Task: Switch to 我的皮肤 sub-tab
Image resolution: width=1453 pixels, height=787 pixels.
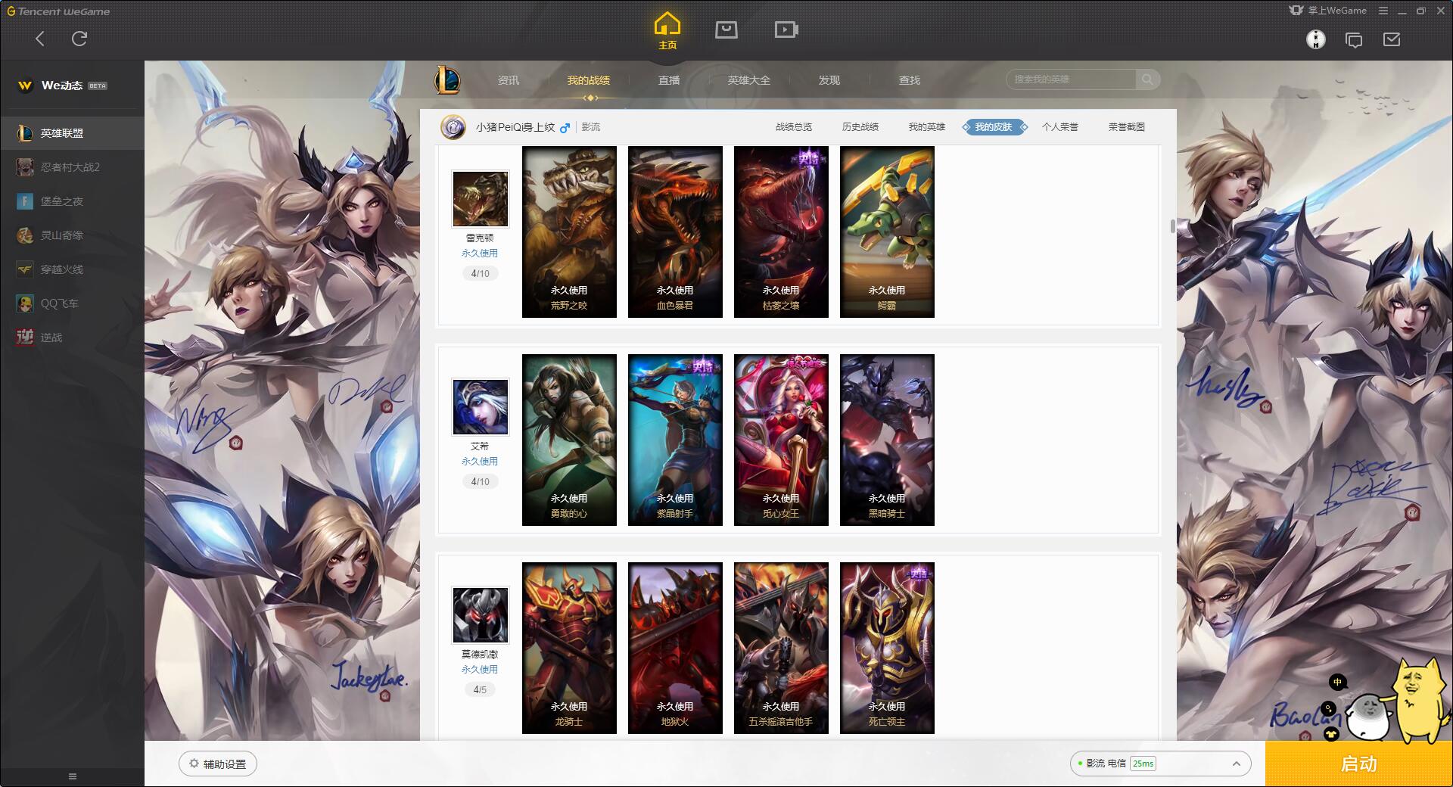Action: [994, 127]
